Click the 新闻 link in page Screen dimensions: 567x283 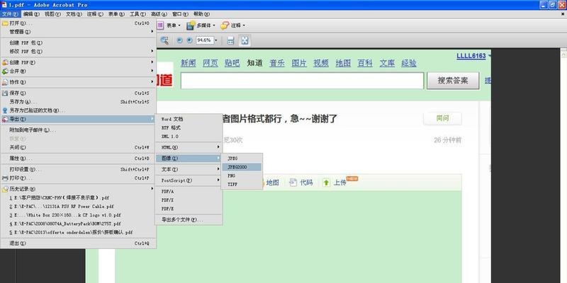[x=189, y=63]
